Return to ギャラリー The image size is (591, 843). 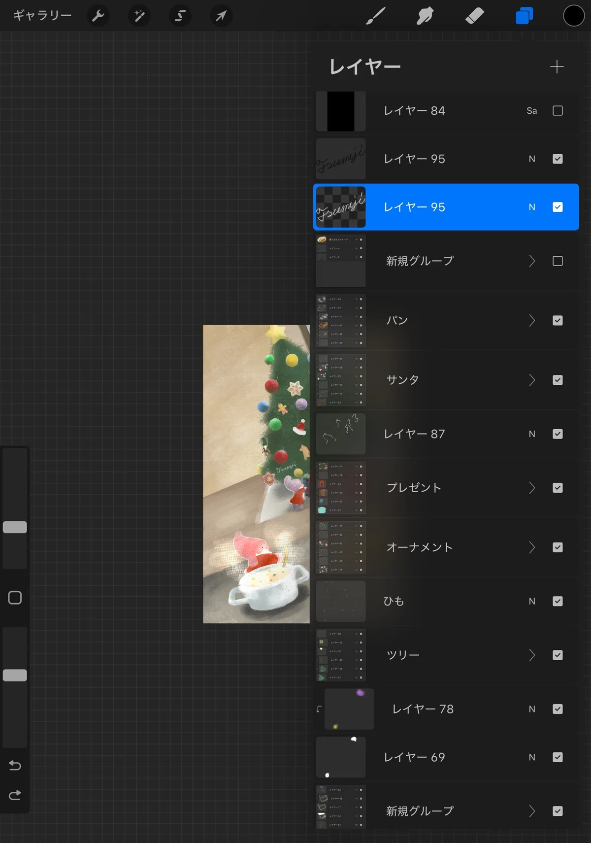[x=42, y=16]
